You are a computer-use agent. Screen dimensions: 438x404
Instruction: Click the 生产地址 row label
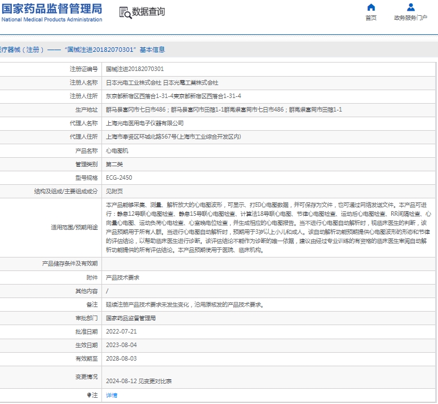pos(87,109)
